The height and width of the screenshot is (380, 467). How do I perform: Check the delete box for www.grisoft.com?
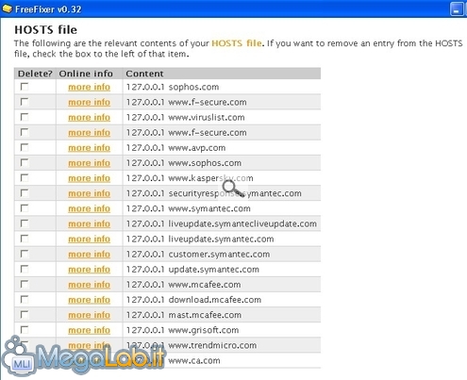[x=25, y=330]
